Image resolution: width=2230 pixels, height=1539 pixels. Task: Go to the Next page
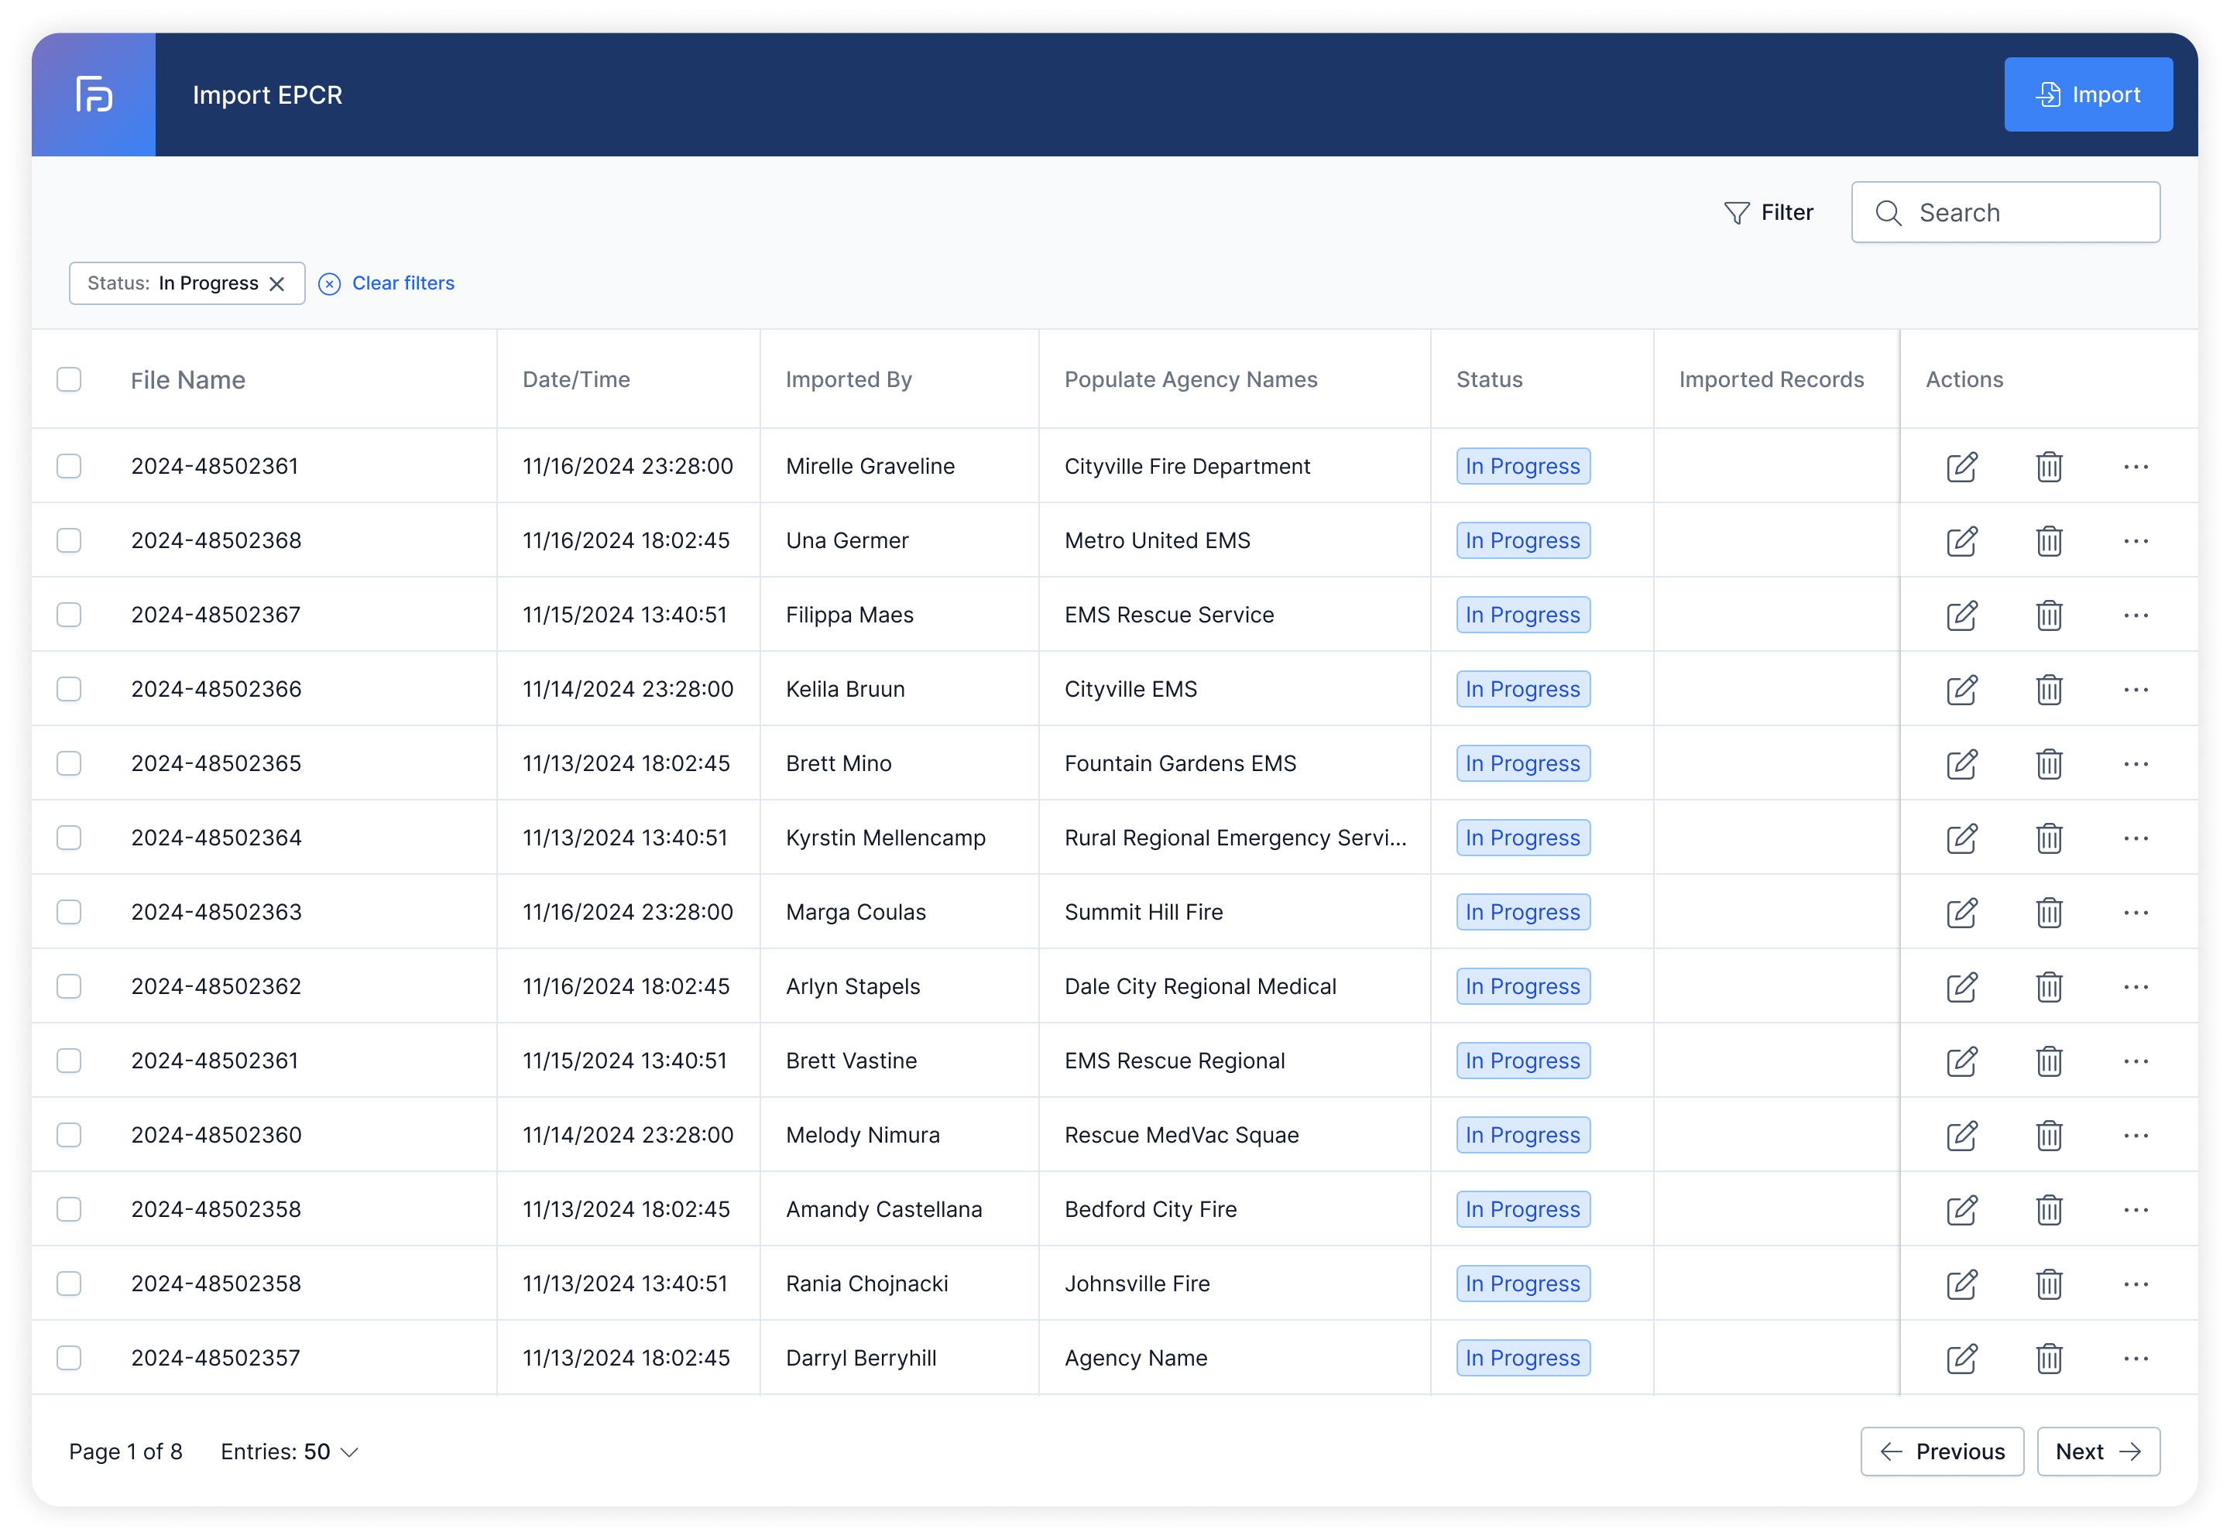(x=2097, y=1452)
